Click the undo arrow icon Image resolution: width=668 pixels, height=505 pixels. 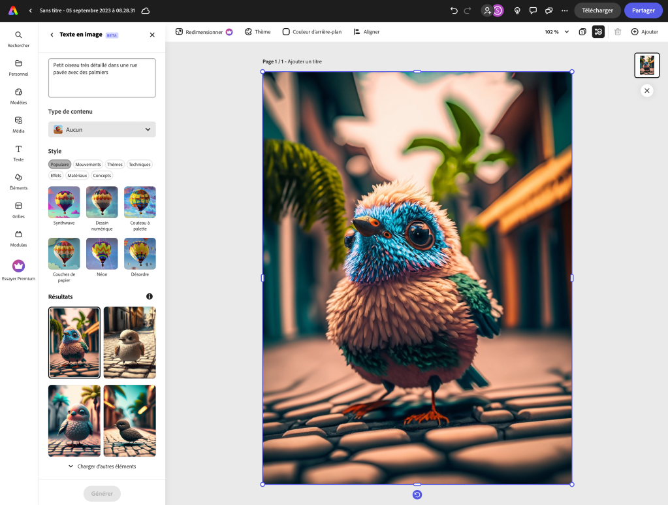coord(454,10)
